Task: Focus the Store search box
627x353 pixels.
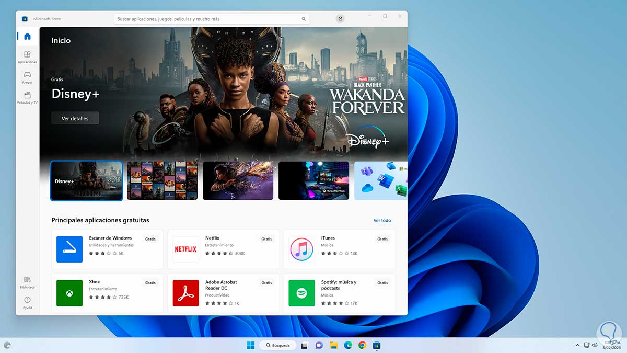Action: click(x=212, y=19)
